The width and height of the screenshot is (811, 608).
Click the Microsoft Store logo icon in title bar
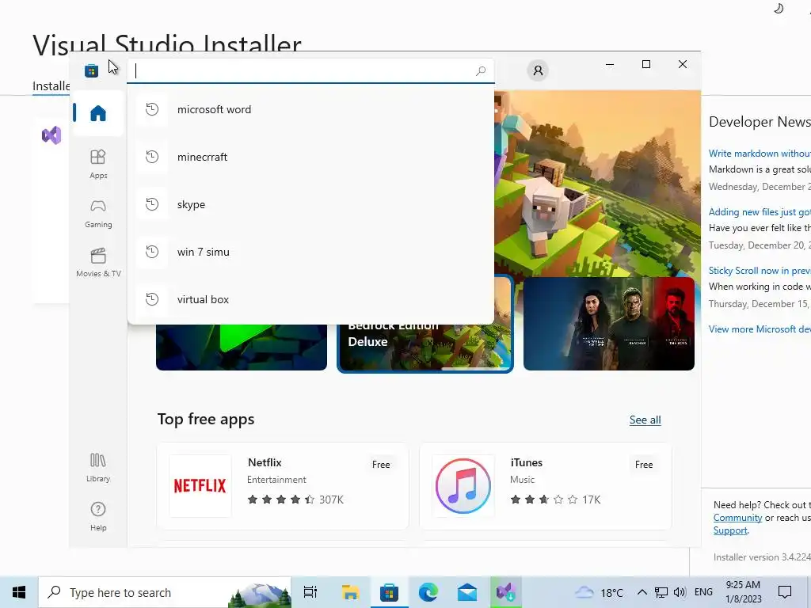click(x=92, y=70)
